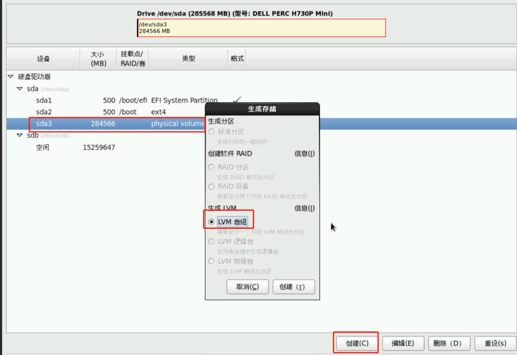Collapse the sdb drive node
The image size is (517, 355).
(x=20, y=135)
